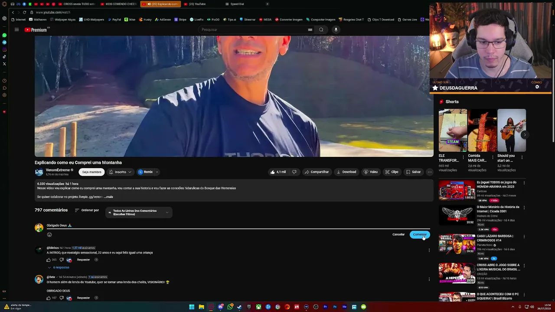Image resolution: width=555 pixels, height=312 pixels.
Task: Go back in browser history
Action: coord(13,13)
